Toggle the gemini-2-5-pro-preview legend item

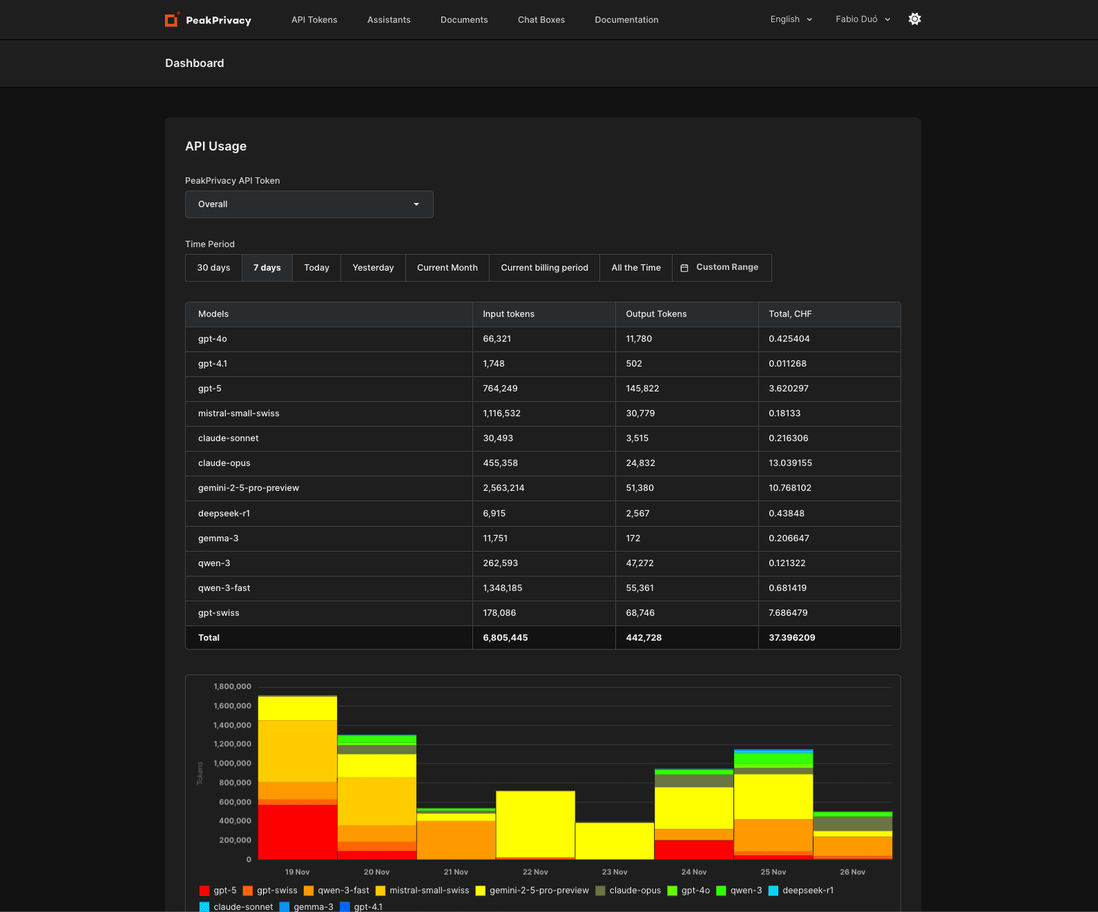tap(532, 891)
